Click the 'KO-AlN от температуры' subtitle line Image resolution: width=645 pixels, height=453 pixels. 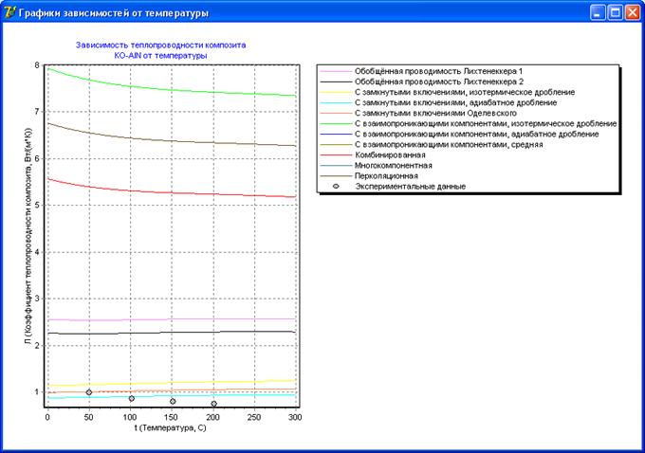click(x=160, y=56)
